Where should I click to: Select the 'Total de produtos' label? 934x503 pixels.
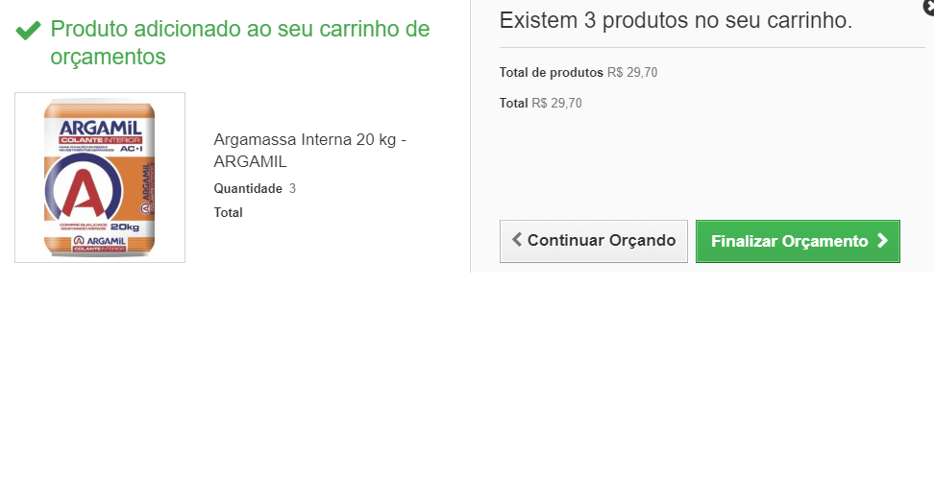pos(551,73)
